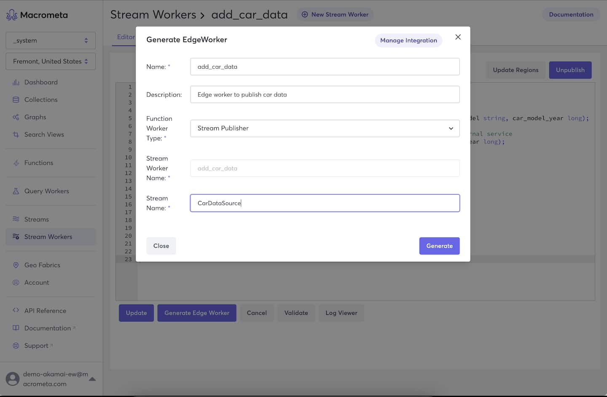Click the Query Workers flask icon
The width and height of the screenshot is (607, 397).
click(16, 191)
